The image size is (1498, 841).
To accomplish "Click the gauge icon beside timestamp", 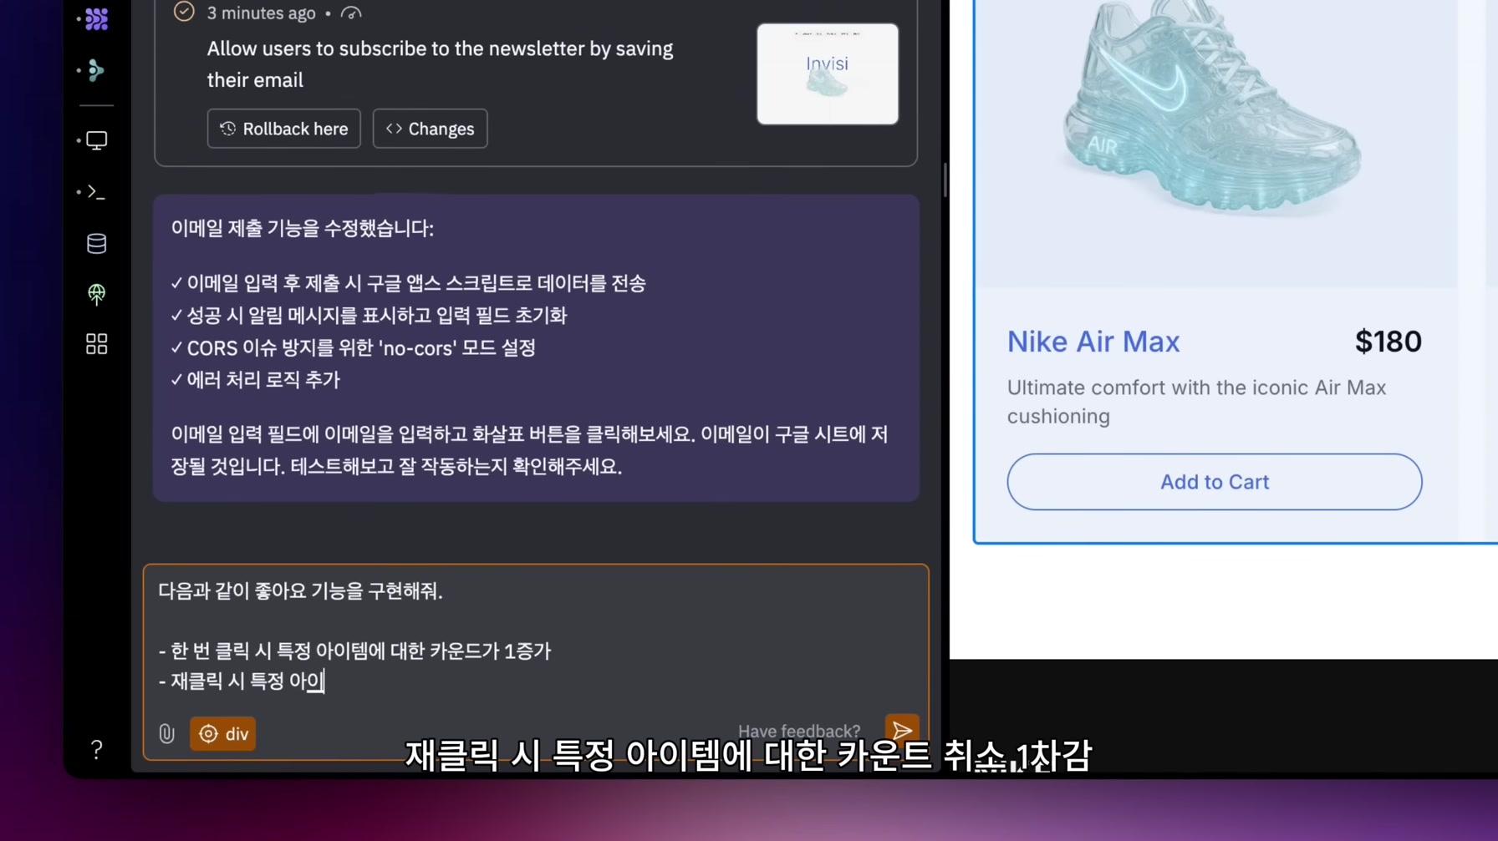I will [x=351, y=13].
